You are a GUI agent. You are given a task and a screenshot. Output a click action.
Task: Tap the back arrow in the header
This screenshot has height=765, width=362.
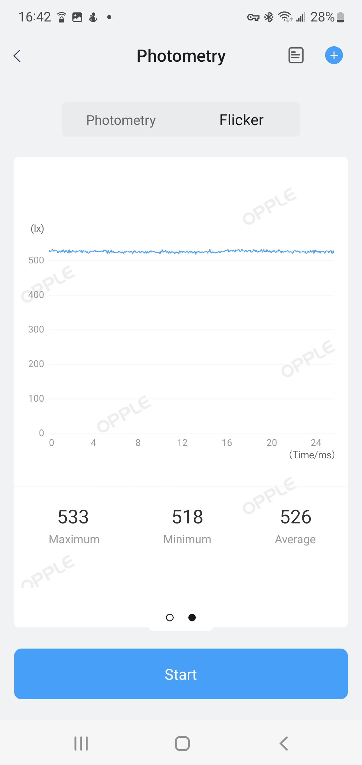[17, 56]
